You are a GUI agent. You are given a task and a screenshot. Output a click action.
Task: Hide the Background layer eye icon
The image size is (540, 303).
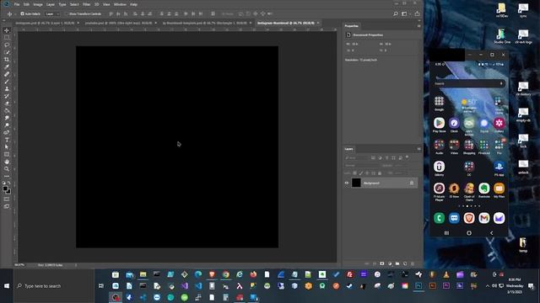[347, 183]
